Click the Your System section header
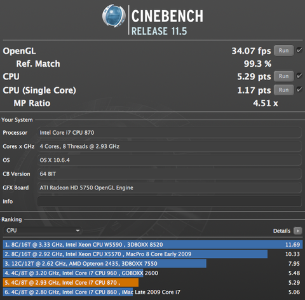Image resolution: width=305 pixels, height=300 pixels. coord(17,120)
